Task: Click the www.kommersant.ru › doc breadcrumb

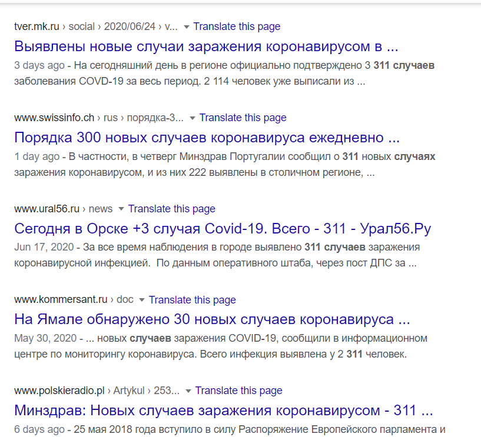Action: point(74,300)
